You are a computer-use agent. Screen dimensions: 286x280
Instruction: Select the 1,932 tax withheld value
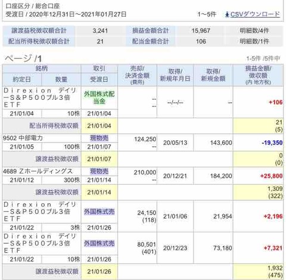[275, 268]
